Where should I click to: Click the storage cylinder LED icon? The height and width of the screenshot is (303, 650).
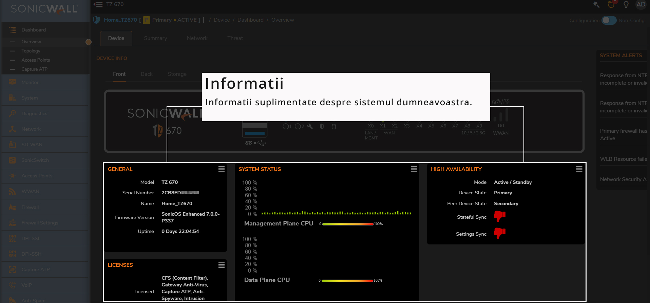[x=334, y=127]
